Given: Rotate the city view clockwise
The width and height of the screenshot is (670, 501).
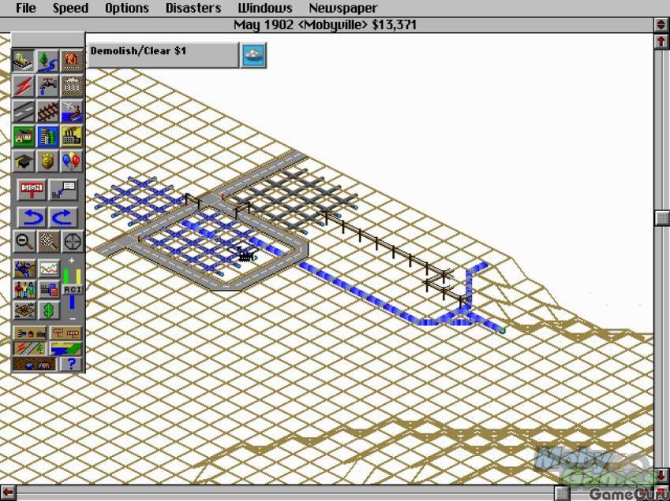Looking at the screenshot, I should coord(63,217).
